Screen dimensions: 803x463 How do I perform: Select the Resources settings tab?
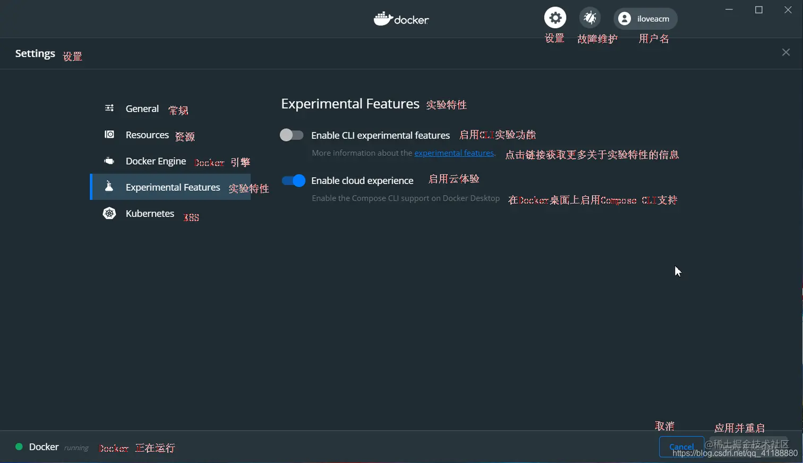pyautogui.click(x=170, y=134)
